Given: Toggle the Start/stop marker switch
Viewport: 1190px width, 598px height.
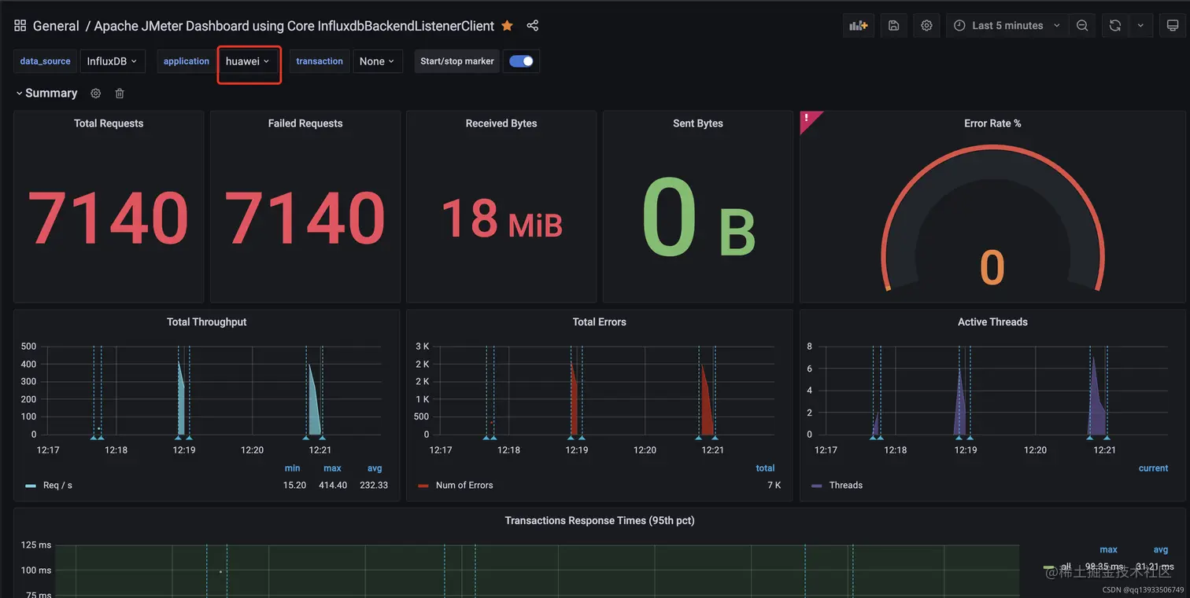Looking at the screenshot, I should pyautogui.click(x=521, y=61).
